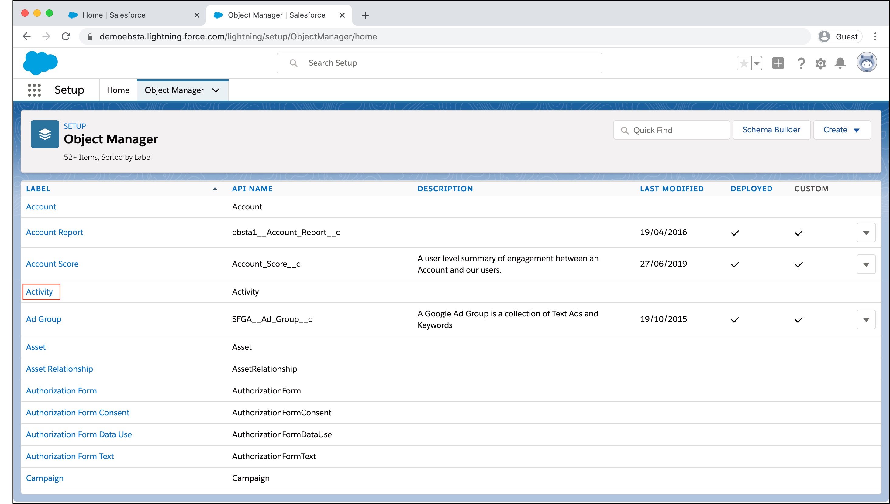This screenshot has width=890, height=504.
Task: Switch to the Home setup tab
Action: (x=118, y=90)
